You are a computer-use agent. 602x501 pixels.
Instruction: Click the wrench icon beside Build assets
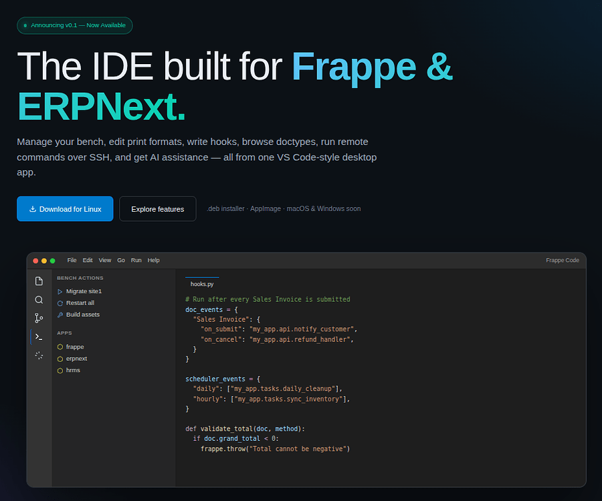coord(60,315)
